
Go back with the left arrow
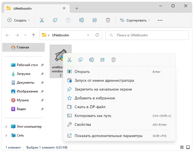[7, 35]
